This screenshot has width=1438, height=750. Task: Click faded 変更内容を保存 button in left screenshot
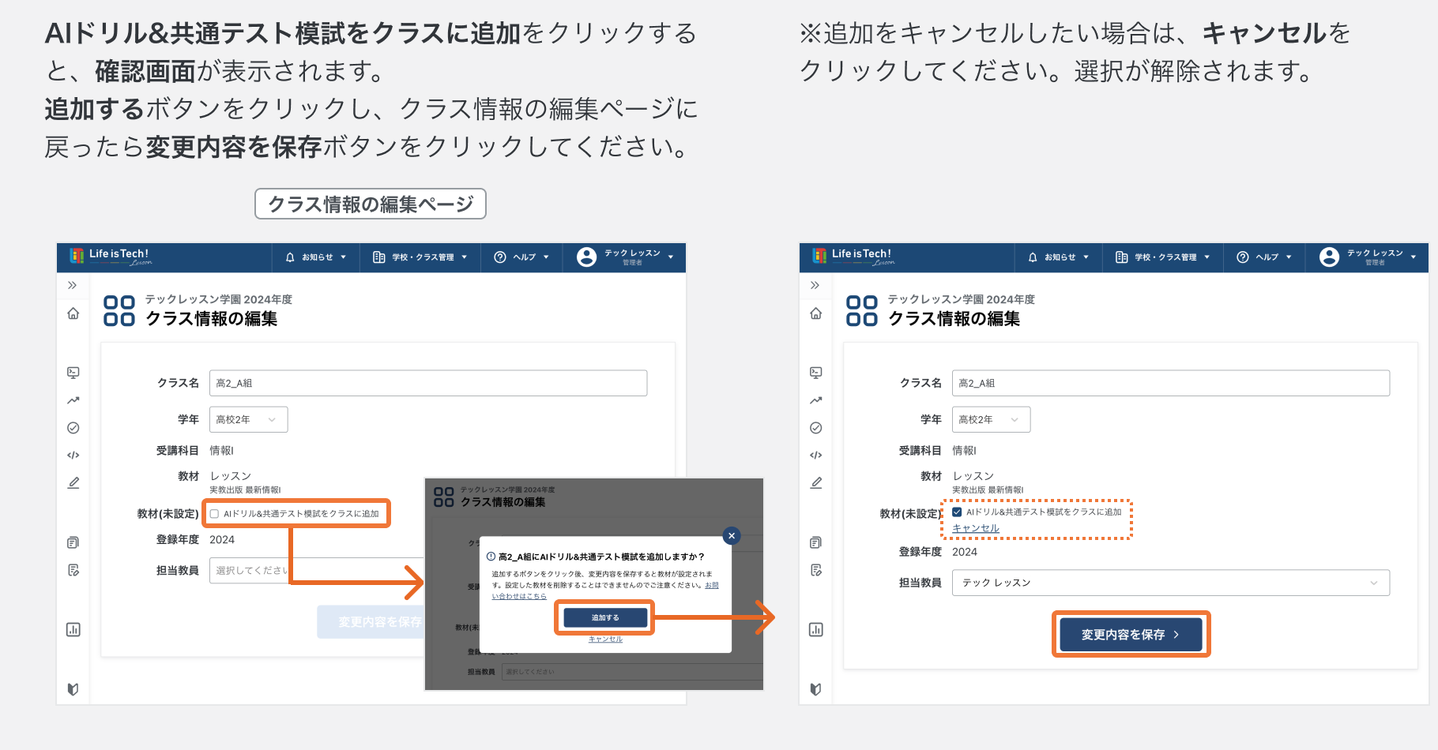[371, 622]
